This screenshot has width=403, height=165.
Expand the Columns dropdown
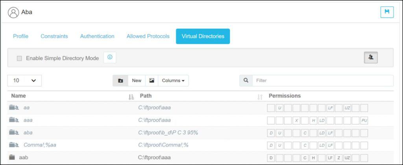[x=173, y=81]
